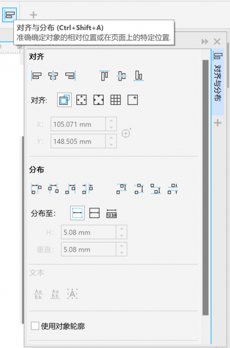Click the plus button in top toolbar
Image resolution: width=230 pixels, height=348 pixels.
pos(34,15)
